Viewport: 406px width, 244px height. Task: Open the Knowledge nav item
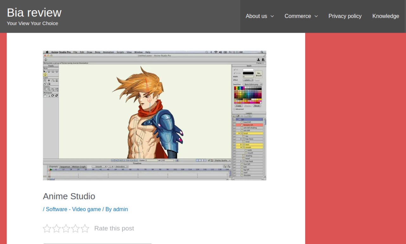pos(386,16)
